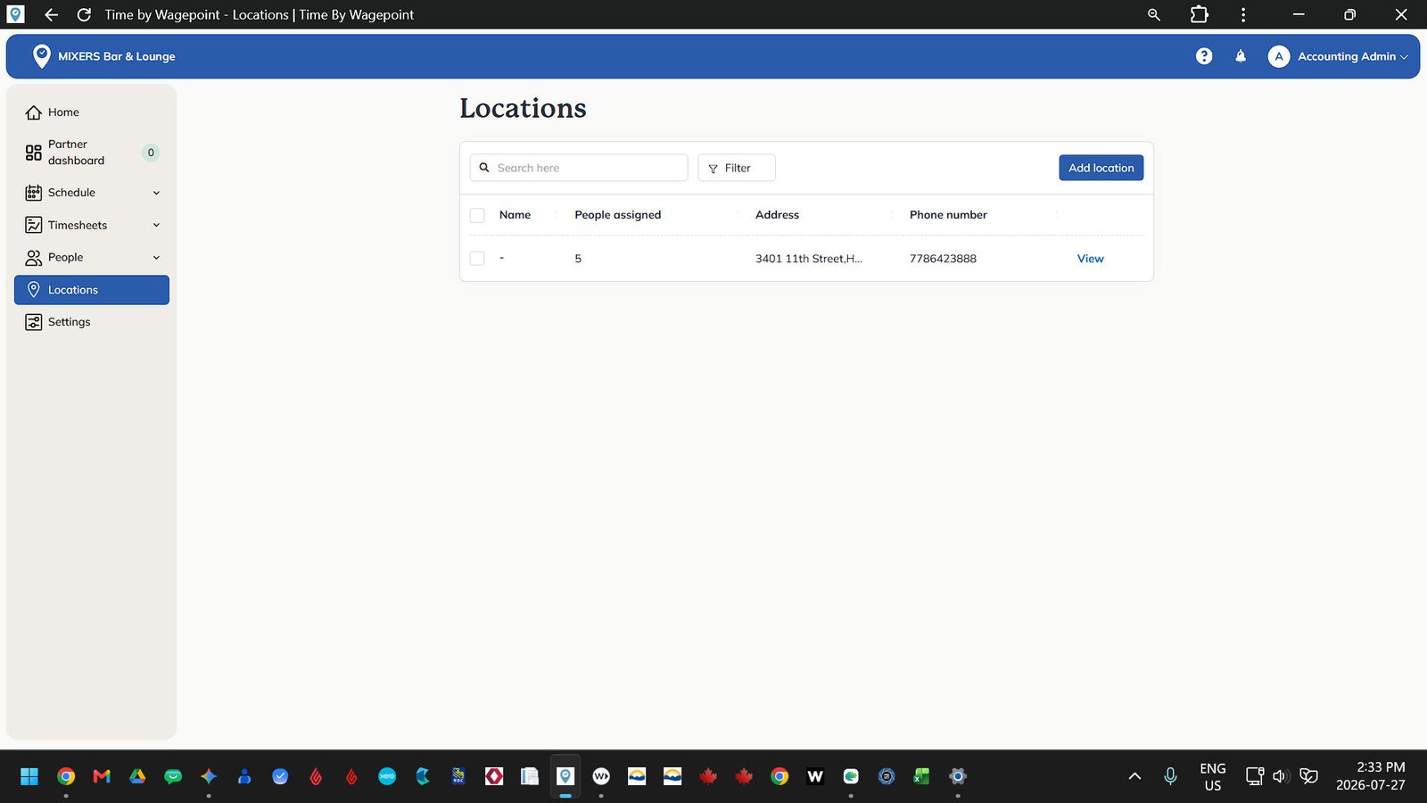The height and width of the screenshot is (803, 1427).
Task: Open the Filter button
Action: (x=736, y=168)
